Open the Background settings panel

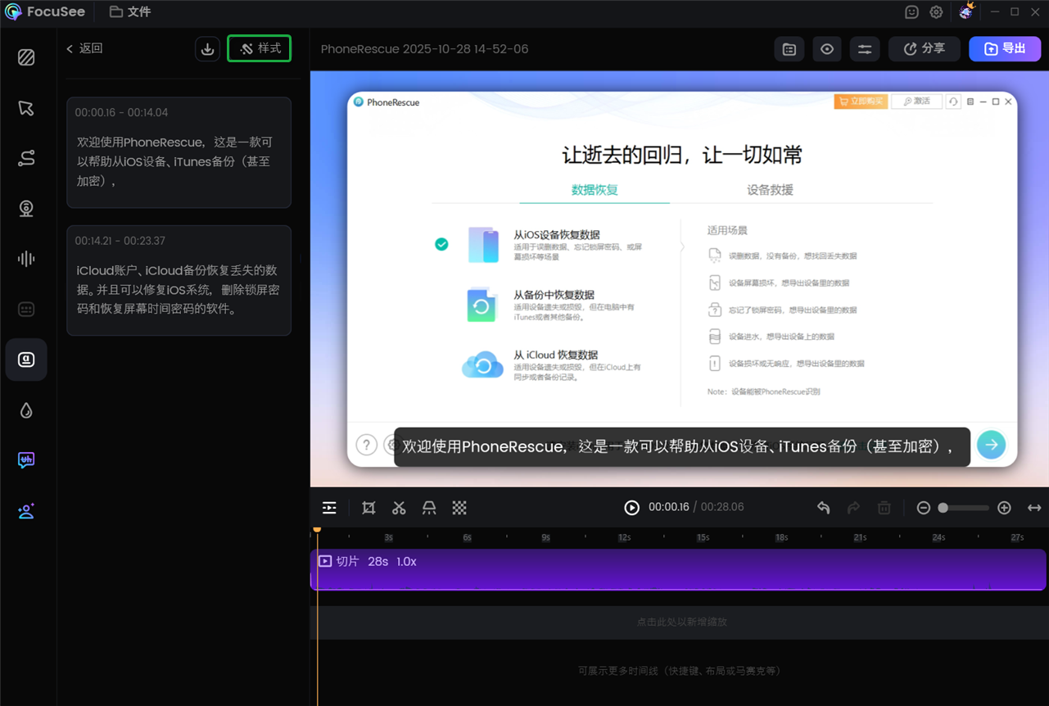coord(26,57)
